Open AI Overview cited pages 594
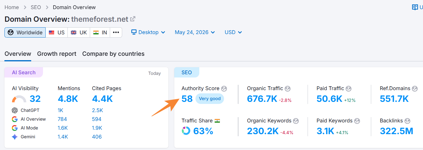Viewport: 423px width, 150px height. 97,119
